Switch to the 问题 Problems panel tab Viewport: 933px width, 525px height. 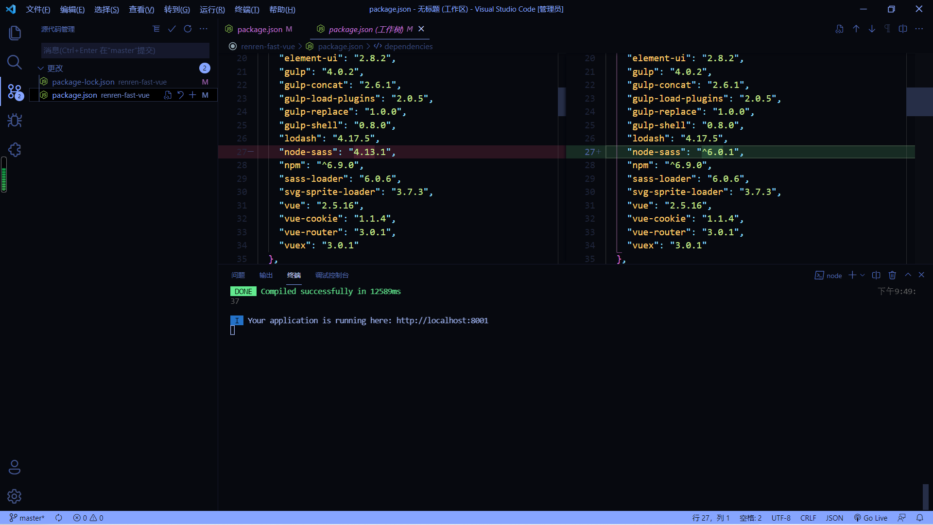(238, 275)
